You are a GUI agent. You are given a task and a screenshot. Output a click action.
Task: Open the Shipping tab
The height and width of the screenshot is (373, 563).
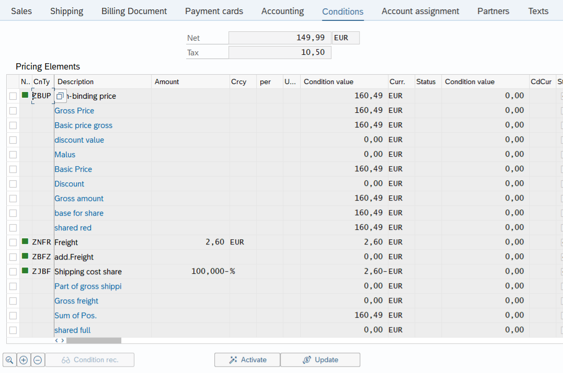[67, 11]
